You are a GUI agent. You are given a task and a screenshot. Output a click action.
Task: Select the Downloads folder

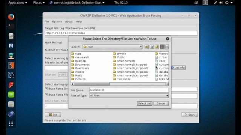[80, 68]
